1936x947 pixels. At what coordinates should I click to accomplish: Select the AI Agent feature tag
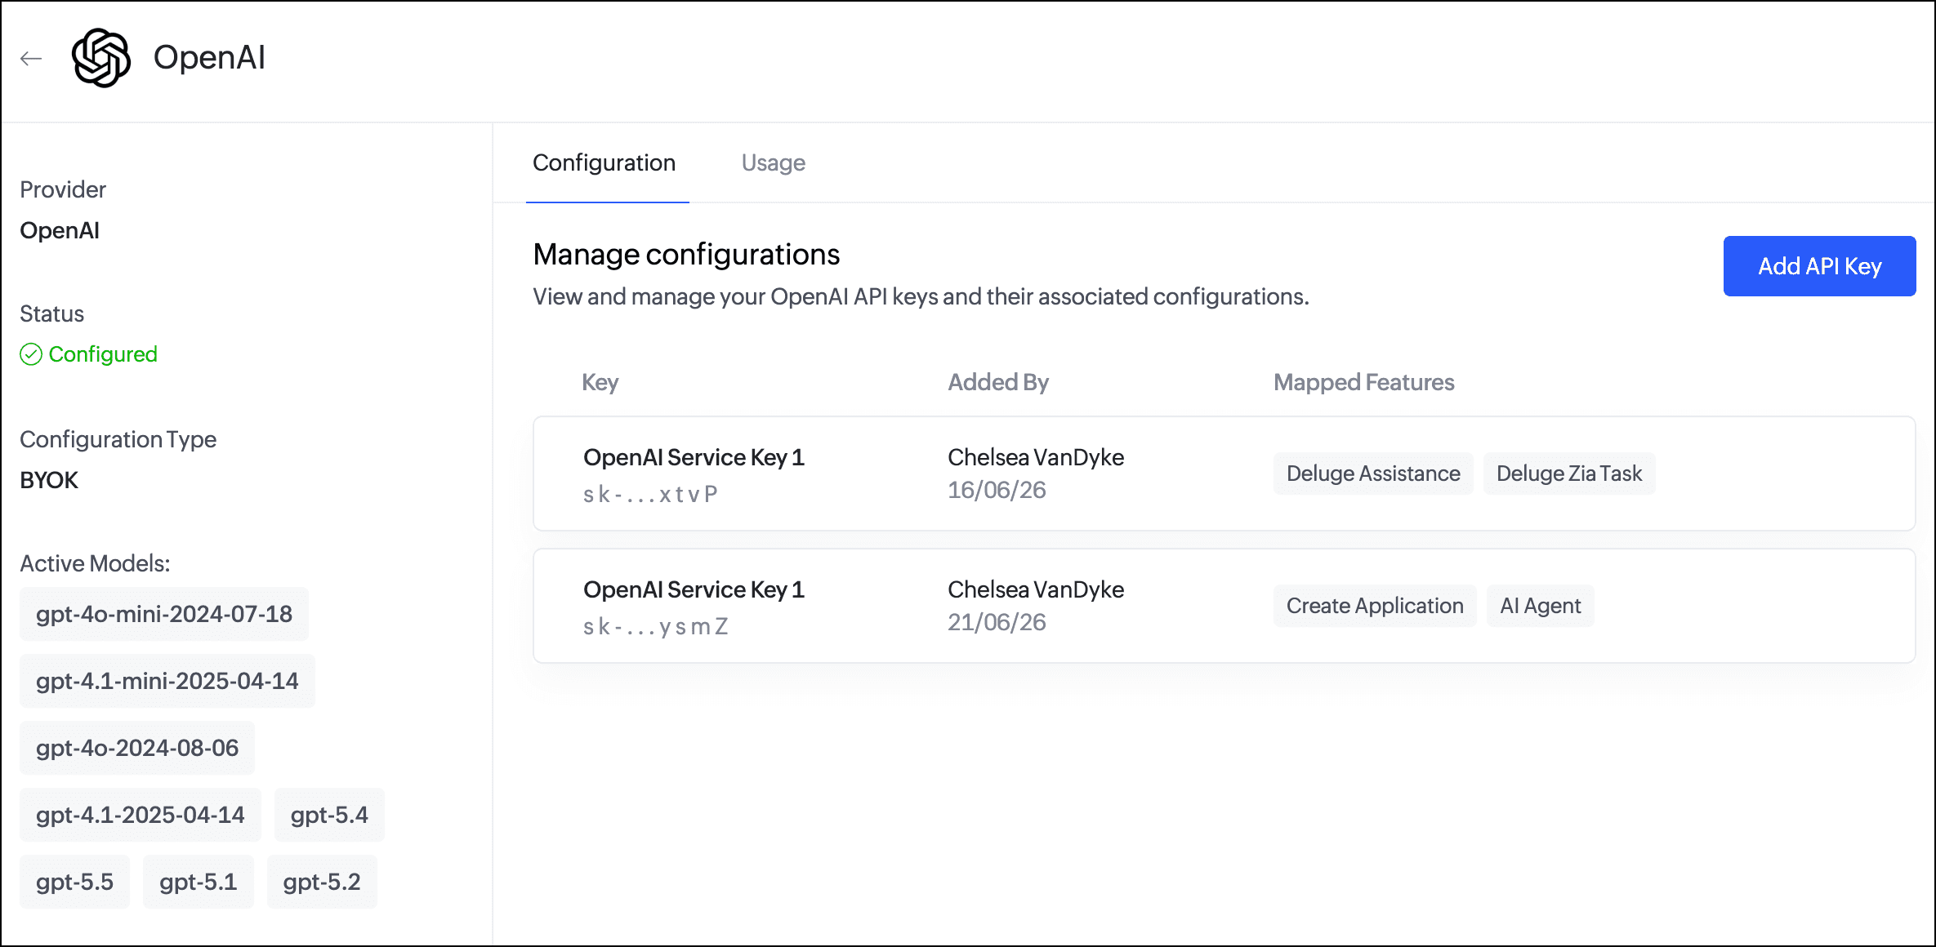tap(1540, 606)
